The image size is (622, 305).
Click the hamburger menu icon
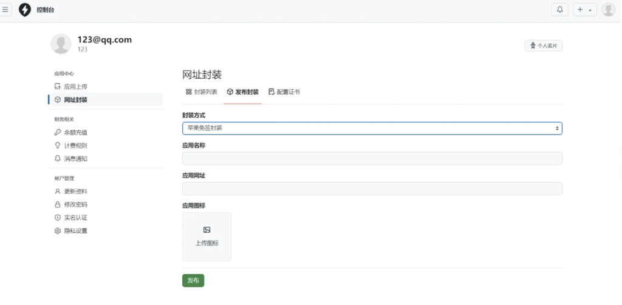pyautogui.click(x=5, y=10)
